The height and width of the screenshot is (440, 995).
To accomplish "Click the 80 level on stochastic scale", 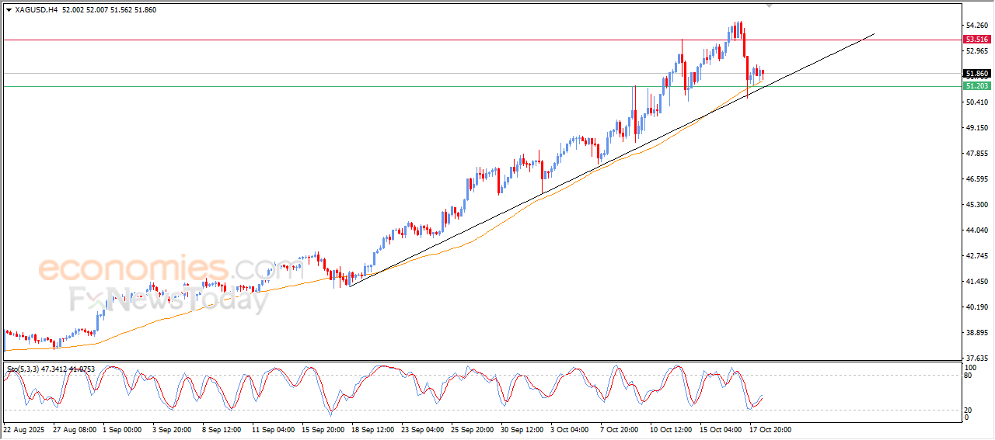I will tap(969, 376).
